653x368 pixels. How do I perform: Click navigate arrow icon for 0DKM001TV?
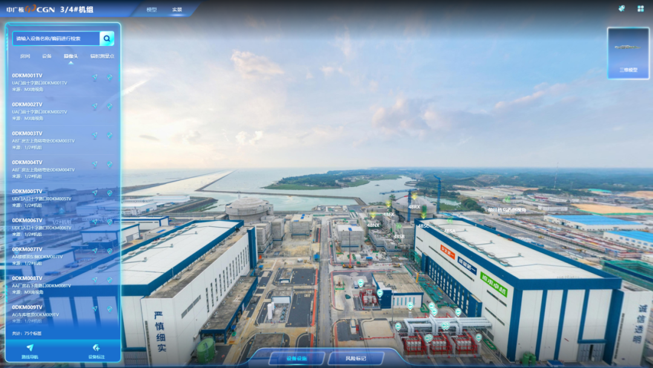95,77
